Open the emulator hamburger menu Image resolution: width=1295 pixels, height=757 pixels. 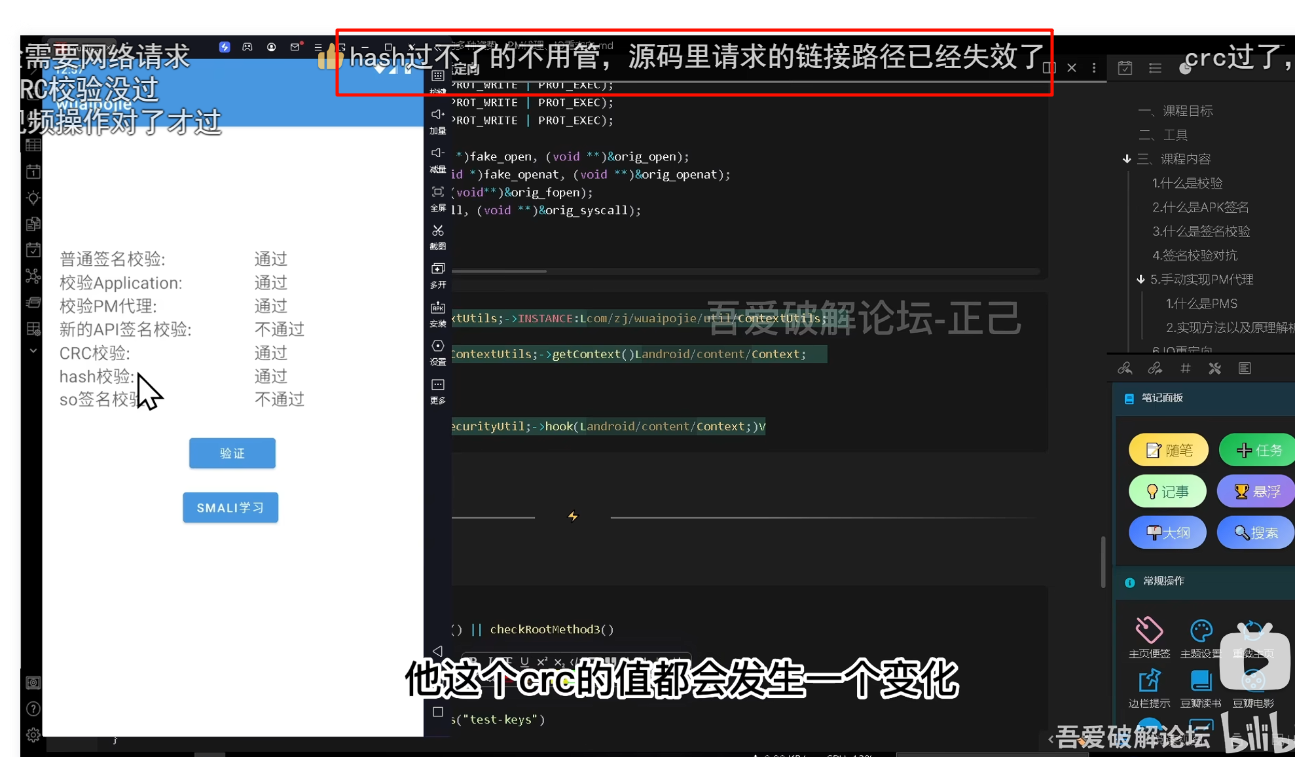(318, 47)
